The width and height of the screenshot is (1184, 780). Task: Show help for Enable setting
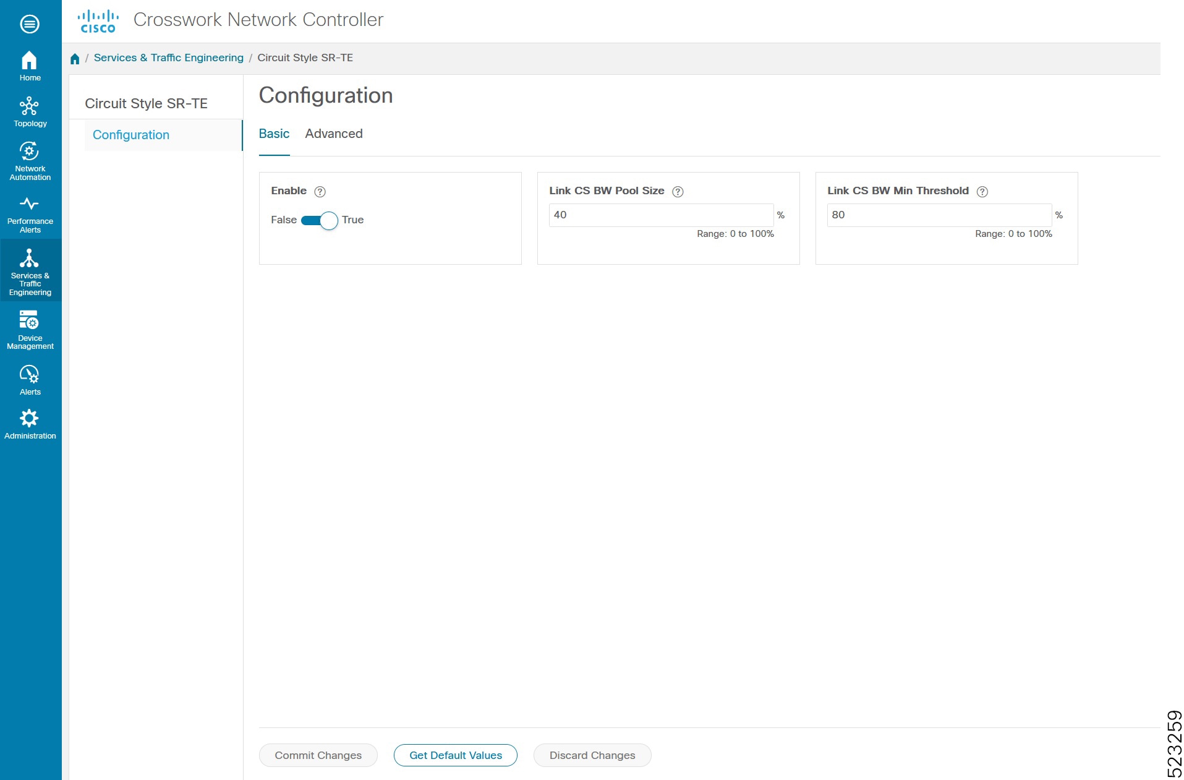coord(320,192)
